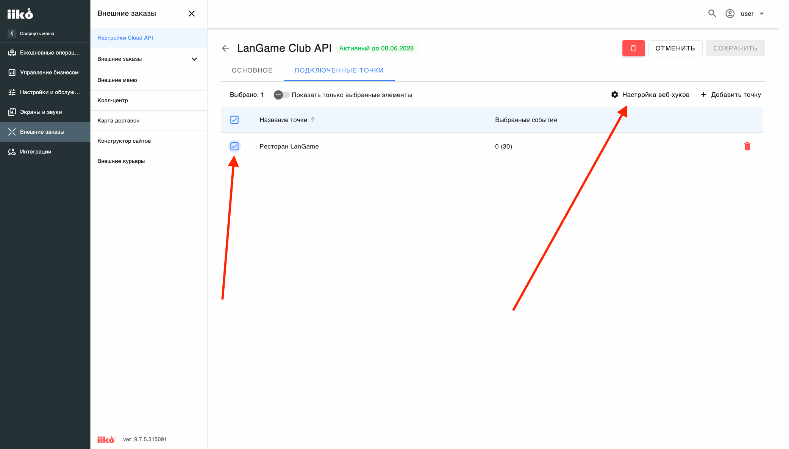
Task: Click the search magnifier icon
Action: [x=712, y=14]
